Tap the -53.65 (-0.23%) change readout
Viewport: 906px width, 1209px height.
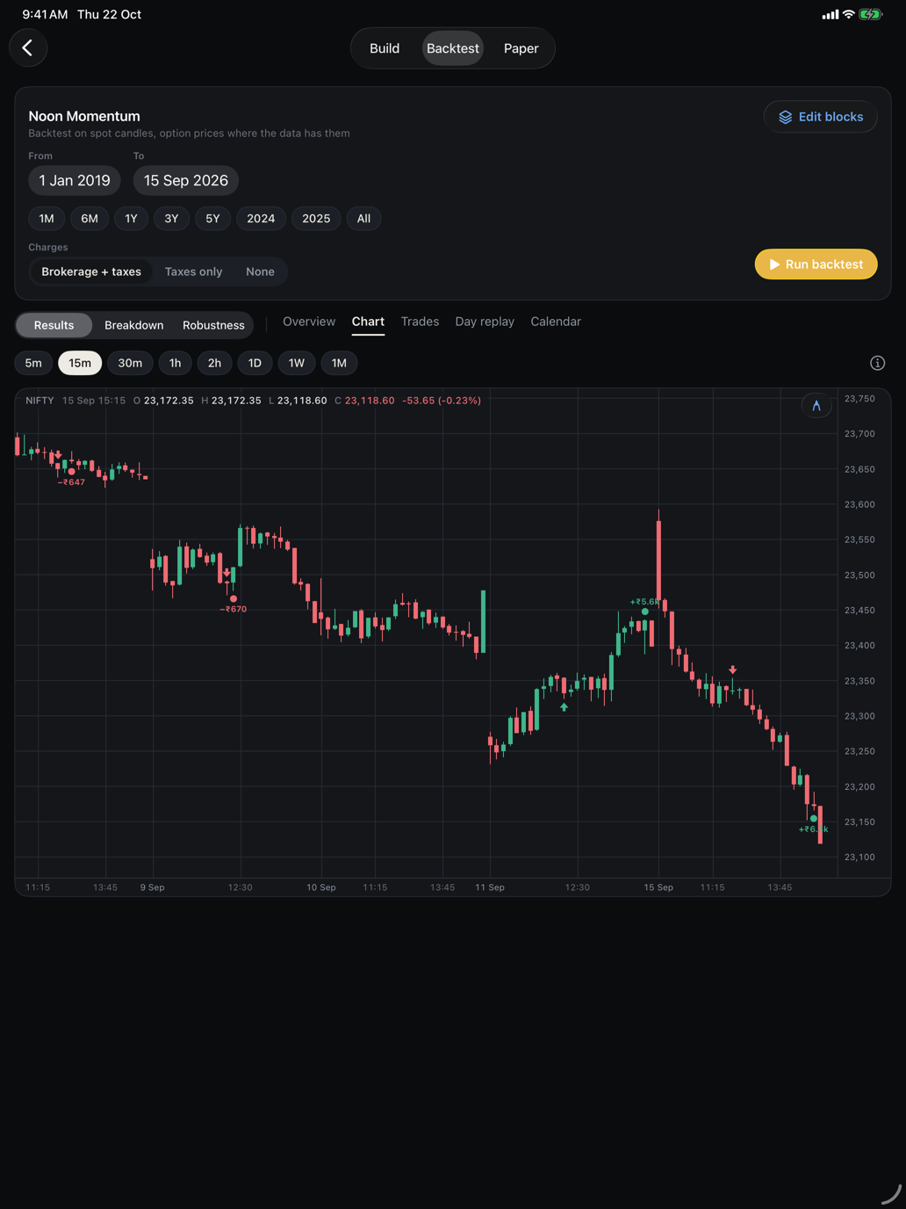pos(442,401)
